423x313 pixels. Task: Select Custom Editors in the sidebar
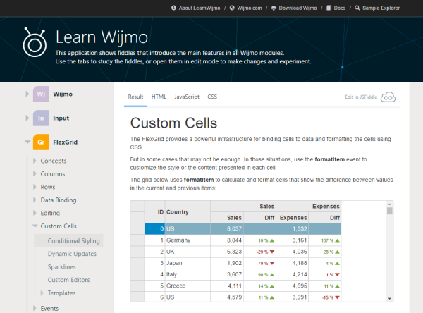[x=69, y=280]
